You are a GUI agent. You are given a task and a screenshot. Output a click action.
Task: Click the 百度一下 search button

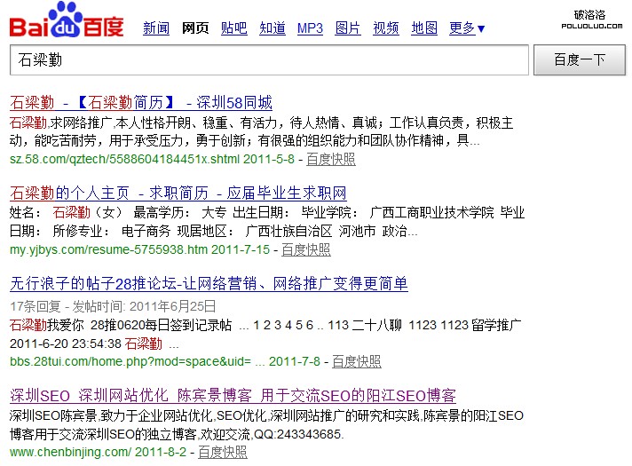(x=580, y=60)
